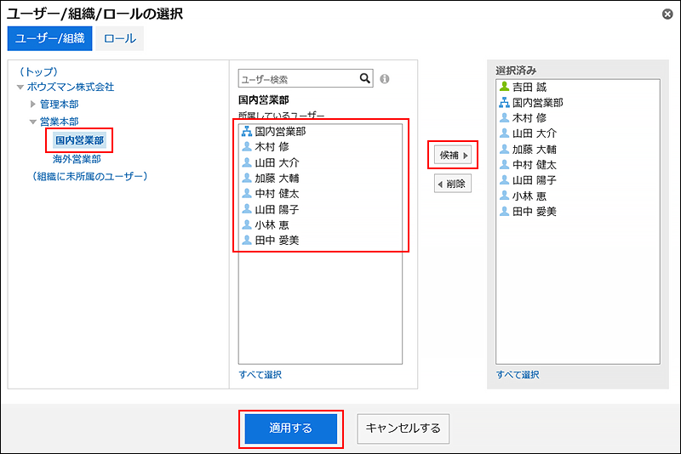Click the organization icon for 国内営業部 in candidate list
Viewport: 681px width, 454px height.
(x=247, y=131)
